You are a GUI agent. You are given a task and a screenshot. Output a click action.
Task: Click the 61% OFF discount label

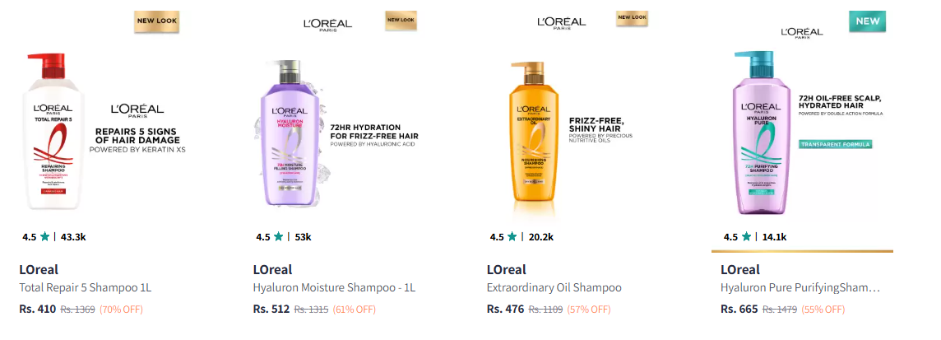click(355, 310)
